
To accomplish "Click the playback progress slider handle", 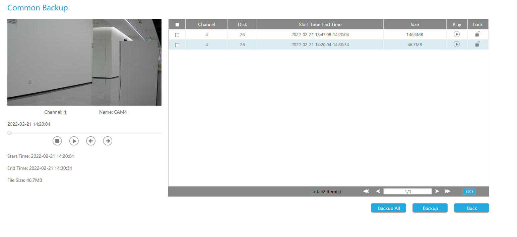I will point(9,133).
